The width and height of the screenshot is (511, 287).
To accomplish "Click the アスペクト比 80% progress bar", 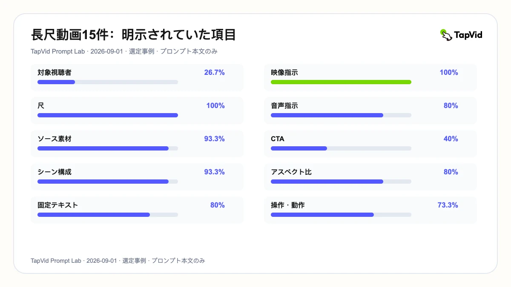I will point(341,182).
